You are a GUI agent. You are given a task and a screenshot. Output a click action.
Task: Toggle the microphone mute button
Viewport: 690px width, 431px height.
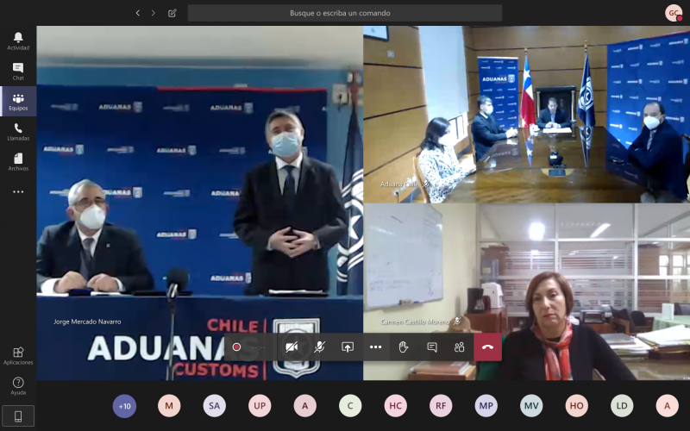319,347
